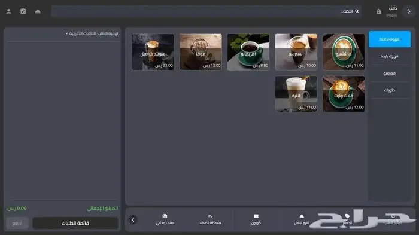
Task: Switch to cold coffee (قهوة باردة) category
Action: 390,56
